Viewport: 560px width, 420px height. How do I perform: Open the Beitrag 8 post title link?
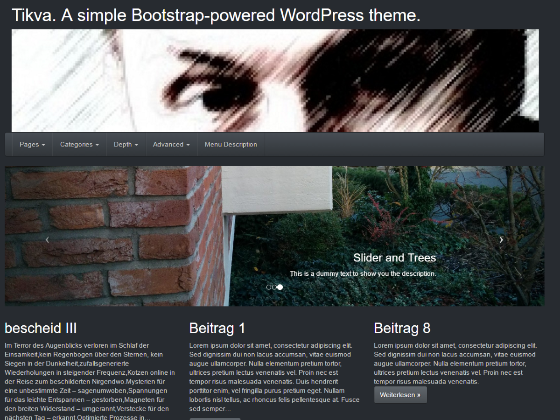pyautogui.click(x=402, y=328)
